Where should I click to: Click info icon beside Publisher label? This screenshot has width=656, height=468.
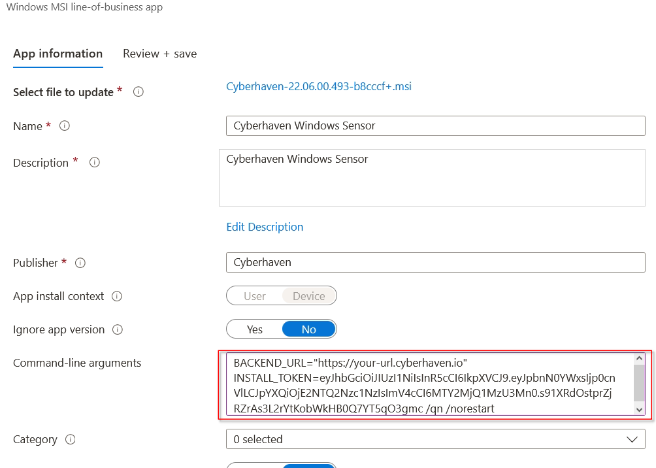point(80,263)
